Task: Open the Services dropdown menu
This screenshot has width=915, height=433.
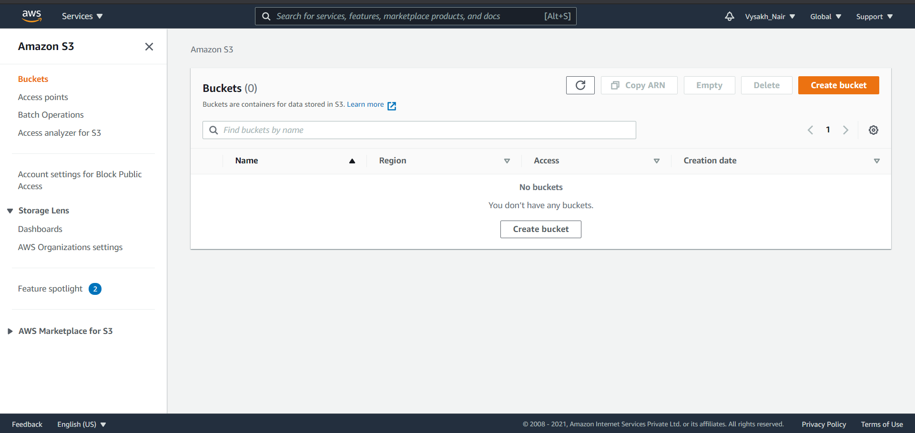Action: [82, 16]
